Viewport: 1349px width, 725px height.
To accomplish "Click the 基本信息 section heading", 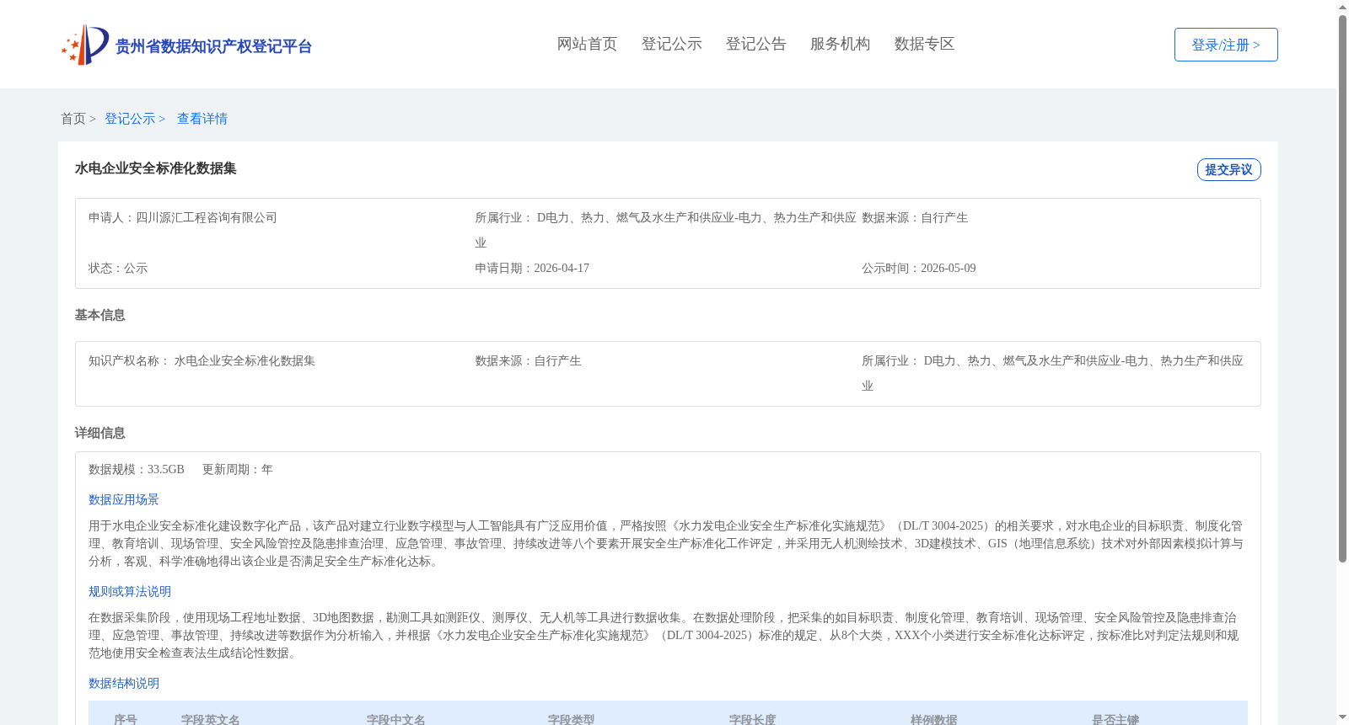I will [99, 315].
